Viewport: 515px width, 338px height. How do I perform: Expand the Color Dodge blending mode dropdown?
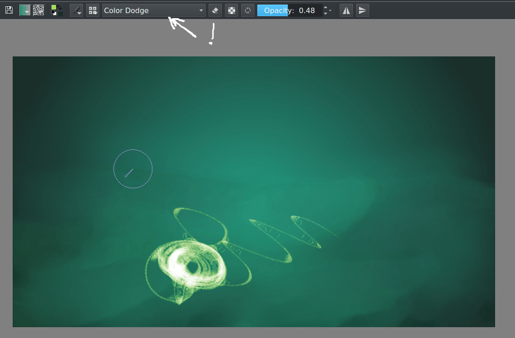154,10
